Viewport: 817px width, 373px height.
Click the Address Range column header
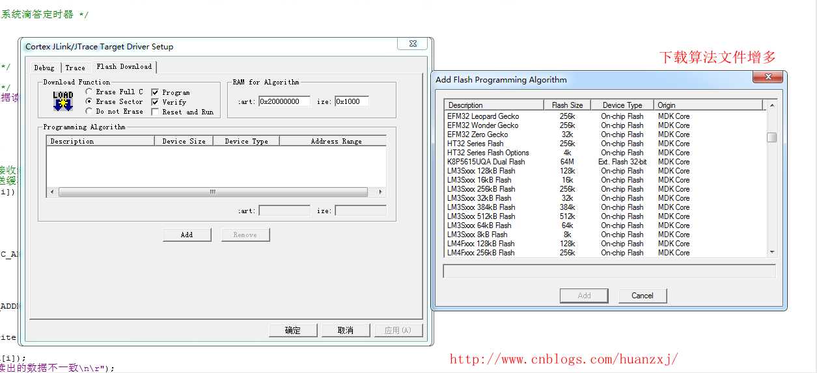[x=333, y=141]
